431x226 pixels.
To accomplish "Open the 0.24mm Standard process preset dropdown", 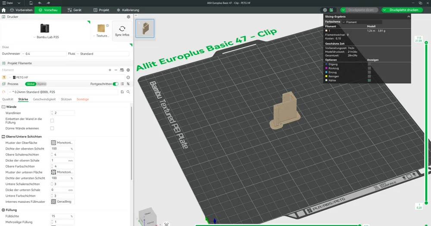I will click(62, 92).
